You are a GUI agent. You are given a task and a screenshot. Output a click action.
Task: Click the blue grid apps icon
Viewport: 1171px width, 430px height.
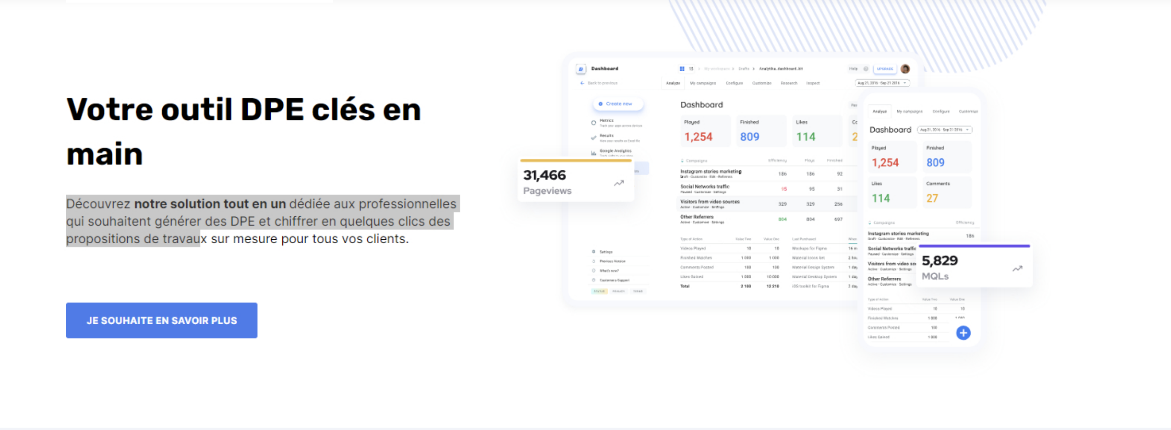point(682,69)
